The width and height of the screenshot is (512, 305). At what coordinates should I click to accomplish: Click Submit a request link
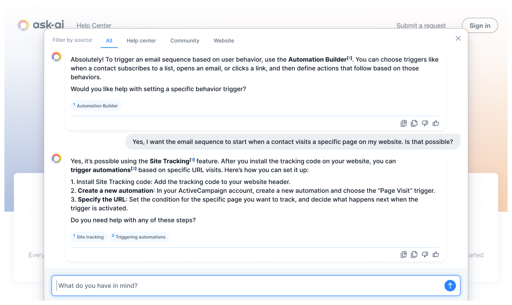coord(421,26)
